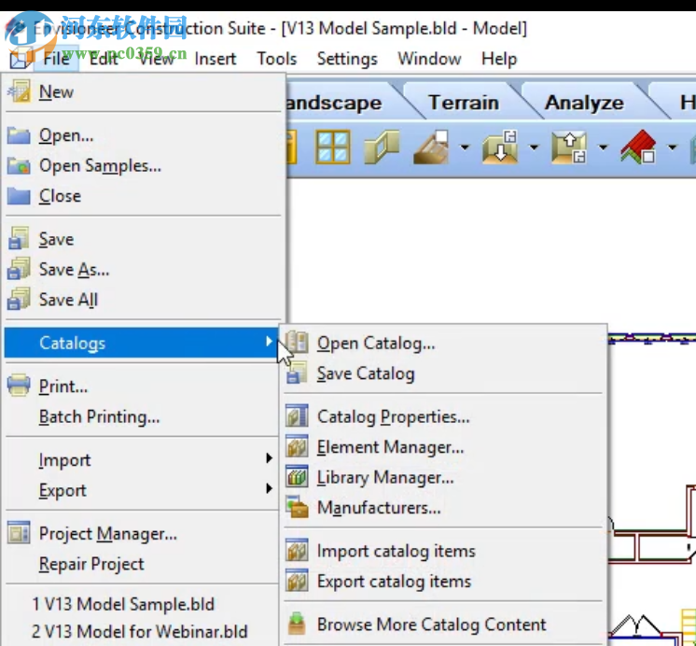This screenshot has height=646, width=696.
Task: Open the Insert menu
Action: tap(216, 58)
